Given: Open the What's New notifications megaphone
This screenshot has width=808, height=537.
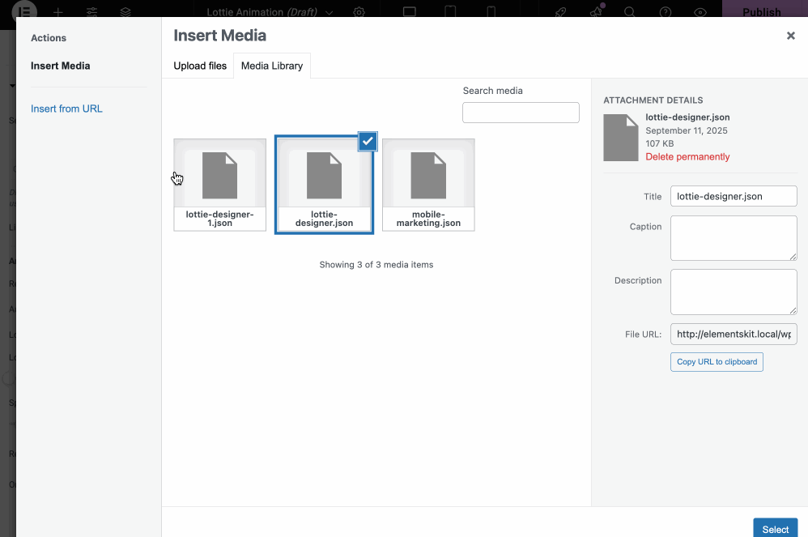Looking at the screenshot, I should click(x=597, y=11).
